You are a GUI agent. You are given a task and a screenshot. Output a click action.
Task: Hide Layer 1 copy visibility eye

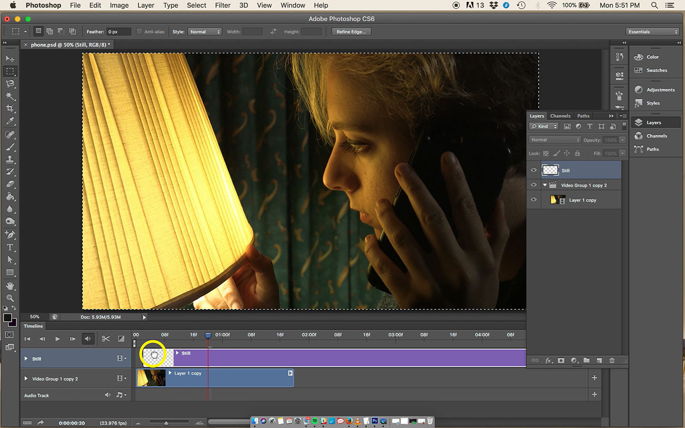pos(534,200)
